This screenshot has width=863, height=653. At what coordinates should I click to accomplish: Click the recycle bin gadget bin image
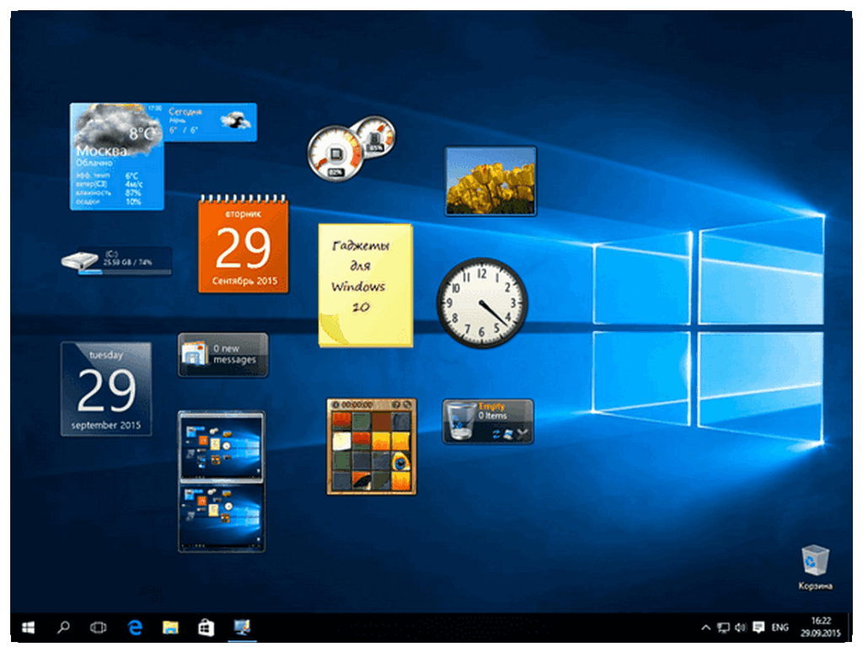pos(460,421)
